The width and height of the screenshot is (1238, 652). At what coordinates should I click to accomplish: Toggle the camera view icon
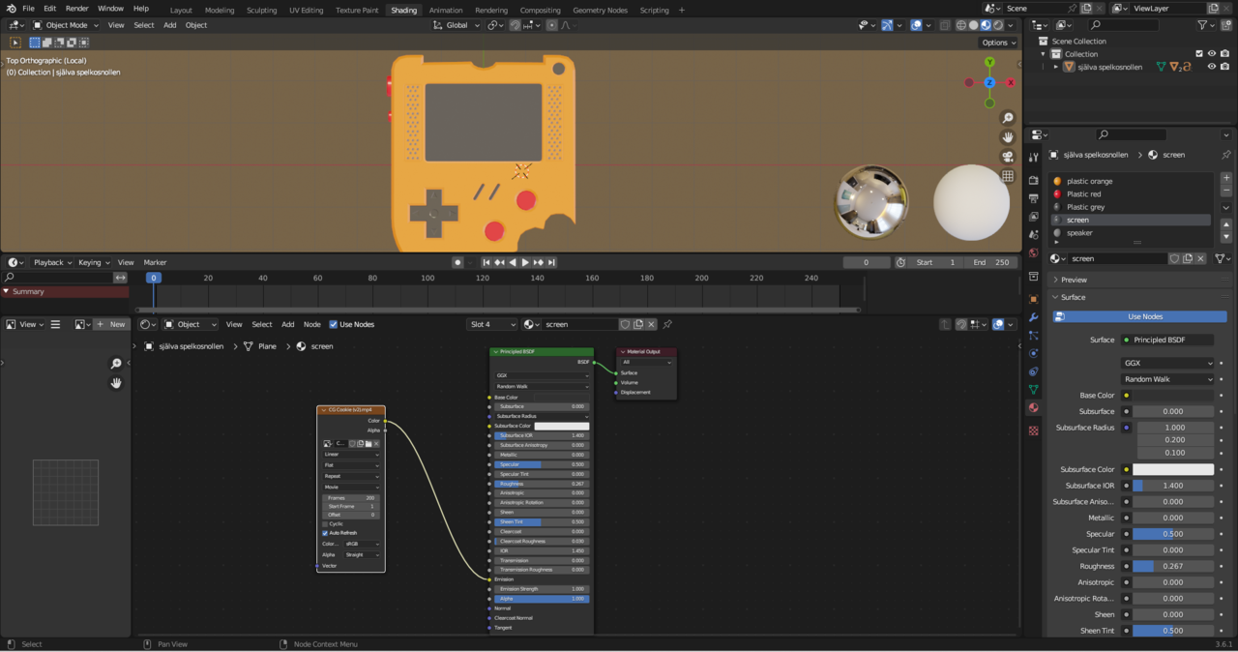point(1008,157)
